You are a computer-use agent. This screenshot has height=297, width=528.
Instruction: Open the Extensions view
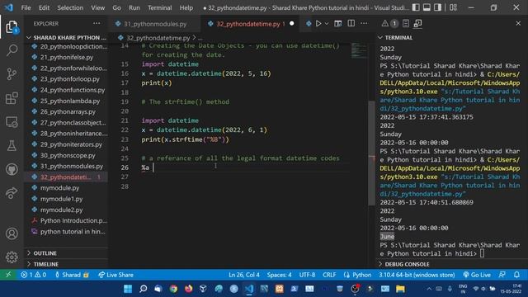pyautogui.click(x=12, y=98)
